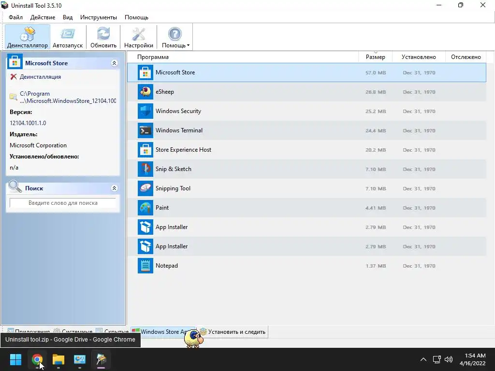Select the Windows Terminal row
The height and width of the screenshot is (371, 495).
[x=306, y=130]
